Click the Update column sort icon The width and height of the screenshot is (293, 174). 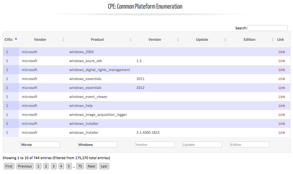(x=225, y=40)
